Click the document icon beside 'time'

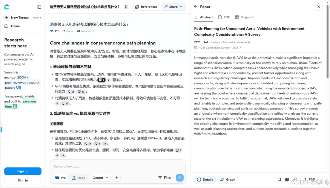click(x=15, y=107)
